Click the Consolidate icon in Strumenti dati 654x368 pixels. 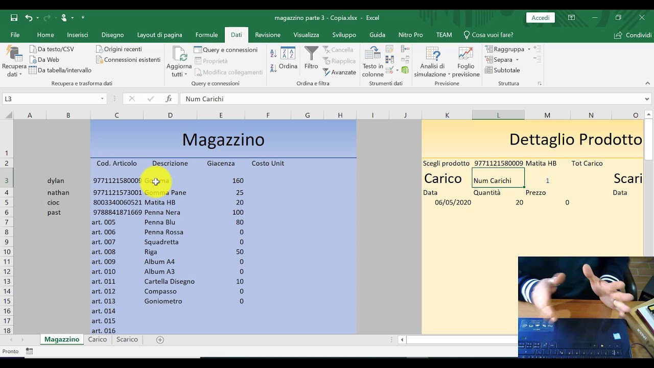(x=405, y=50)
